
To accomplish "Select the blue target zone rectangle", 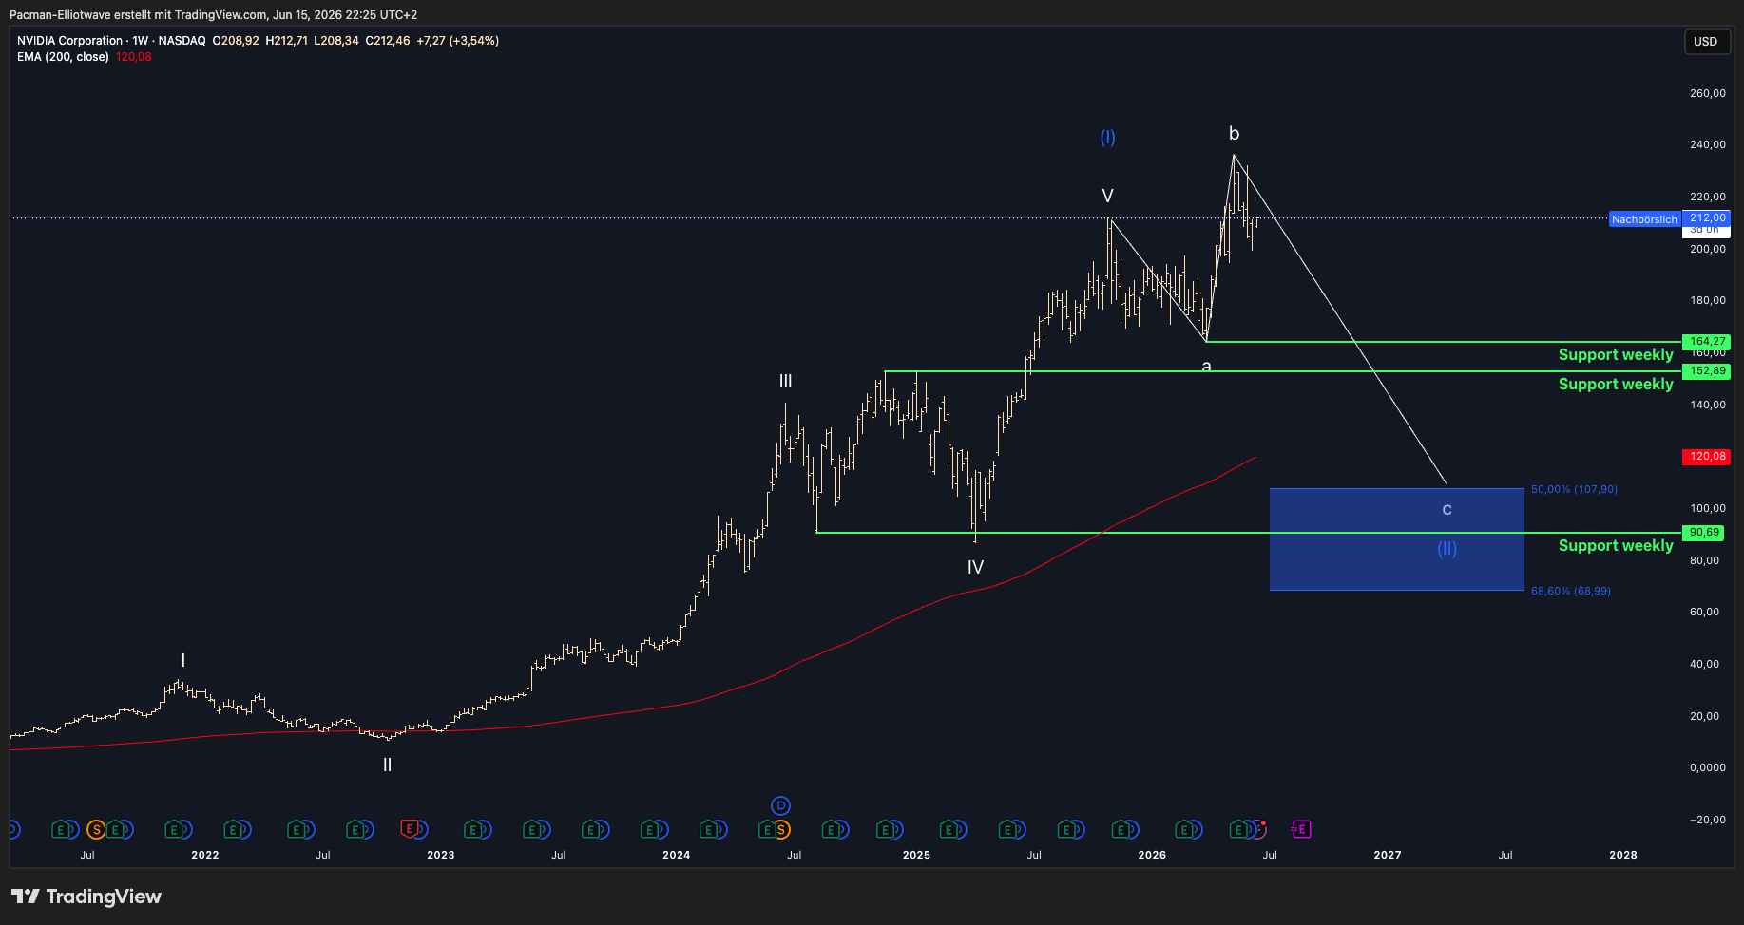I will 1396,539.
